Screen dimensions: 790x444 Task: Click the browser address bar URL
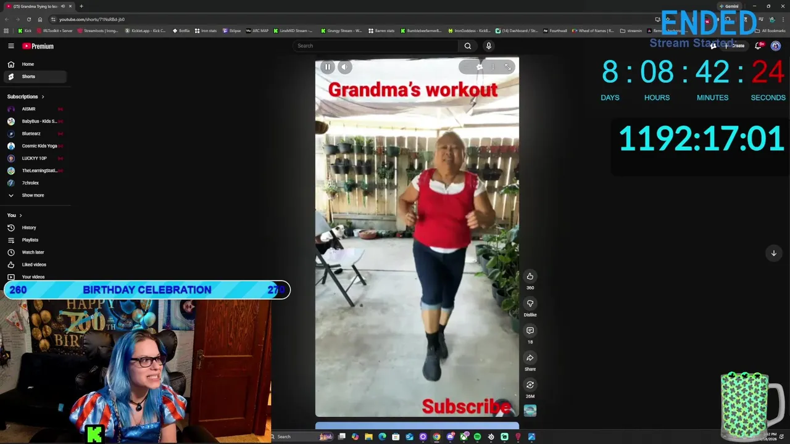tap(91, 19)
